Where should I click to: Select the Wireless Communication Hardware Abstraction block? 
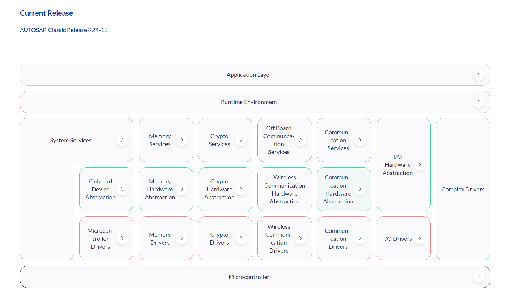click(285, 189)
